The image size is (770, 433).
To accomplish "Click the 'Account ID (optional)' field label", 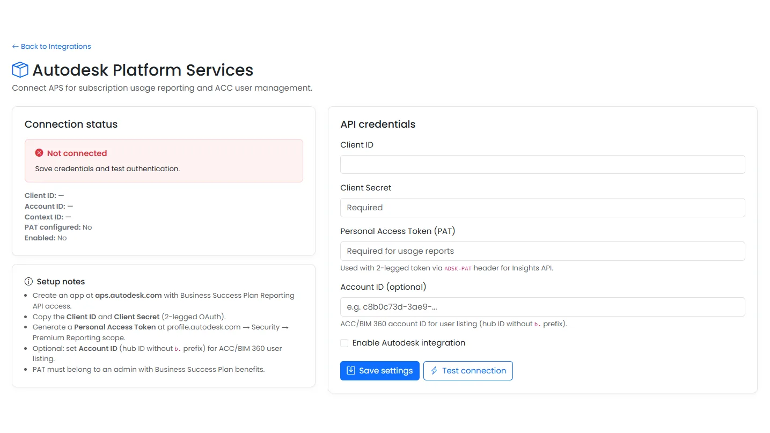I will coord(383,287).
